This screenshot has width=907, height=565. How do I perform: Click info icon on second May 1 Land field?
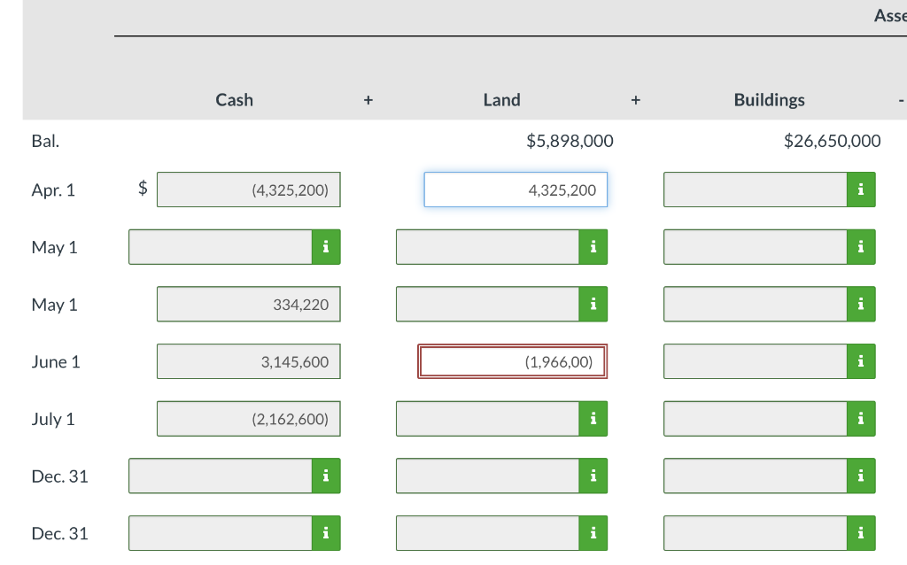pos(593,304)
